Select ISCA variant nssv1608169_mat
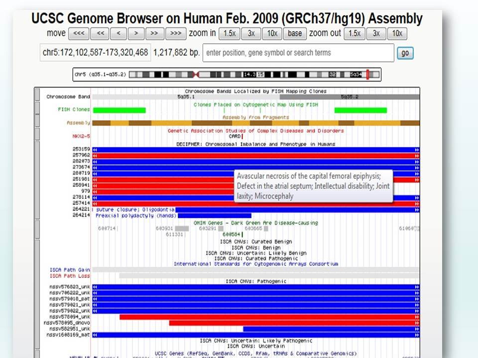 click(256, 335)
